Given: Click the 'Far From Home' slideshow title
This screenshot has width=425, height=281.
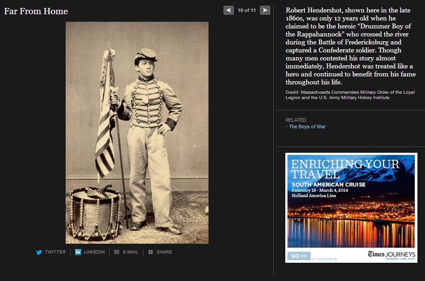Looking at the screenshot, I should (x=36, y=11).
